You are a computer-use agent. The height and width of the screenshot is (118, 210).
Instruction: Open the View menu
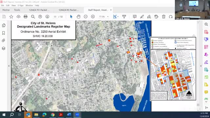click(13, 6)
